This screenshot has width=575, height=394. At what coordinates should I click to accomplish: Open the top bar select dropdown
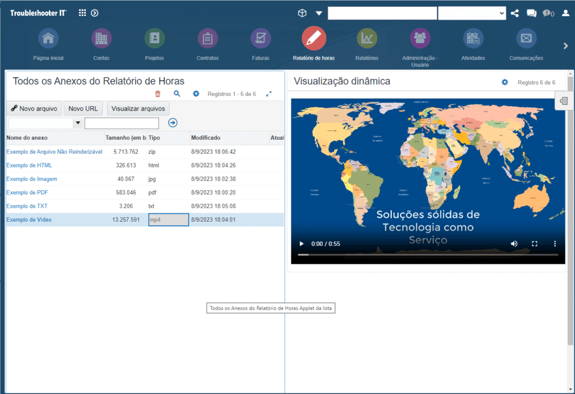click(x=472, y=13)
